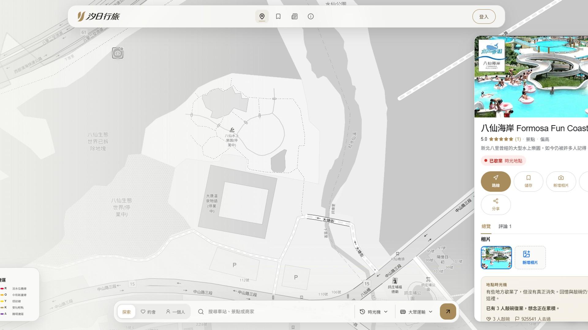Screen dimensions: 588x330
Task: Click the 汐日行旅 logo
Action: pos(98,16)
